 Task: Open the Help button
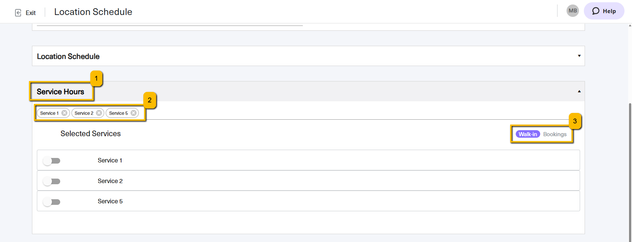604,11
